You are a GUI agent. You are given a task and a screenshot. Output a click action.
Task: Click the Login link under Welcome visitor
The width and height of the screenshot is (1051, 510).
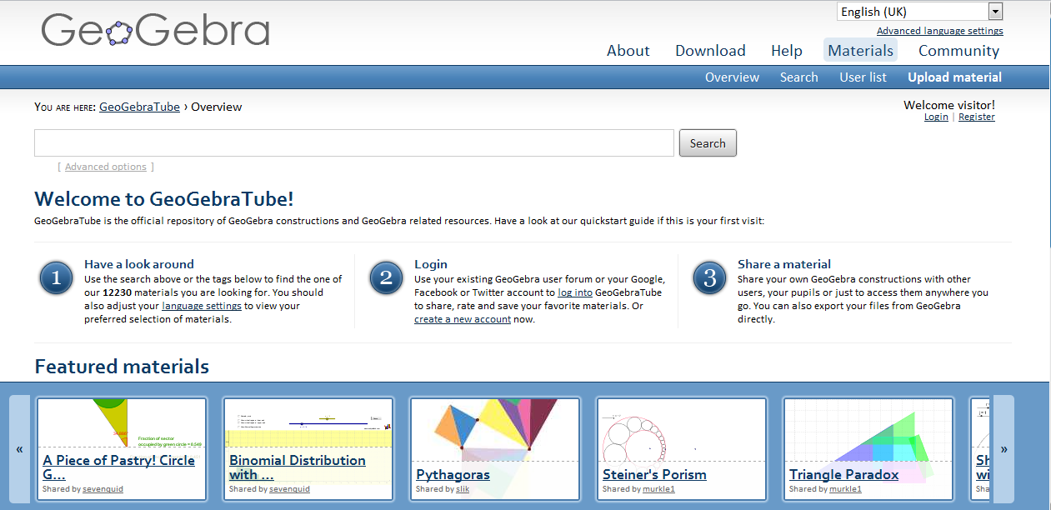[936, 117]
